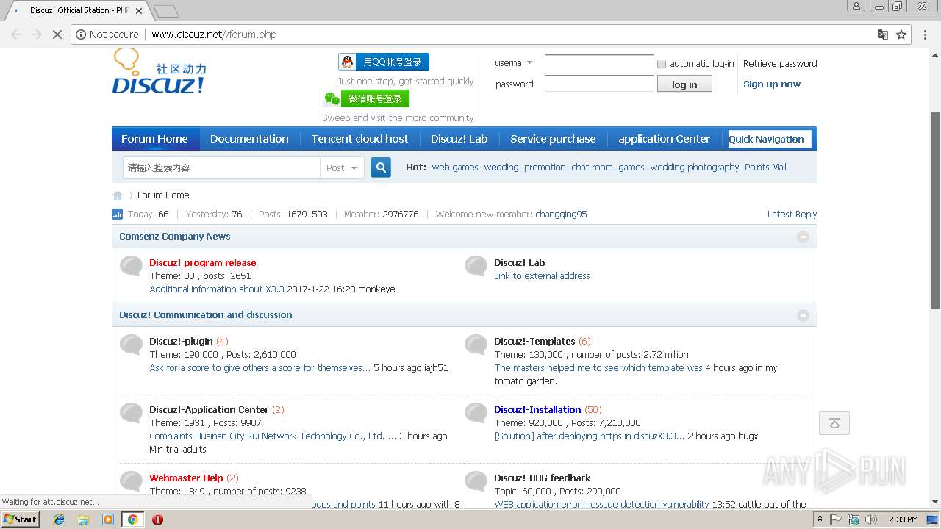This screenshot has height=529, width=941.
Task: Click the translate page icon in address bar
Action: click(883, 35)
